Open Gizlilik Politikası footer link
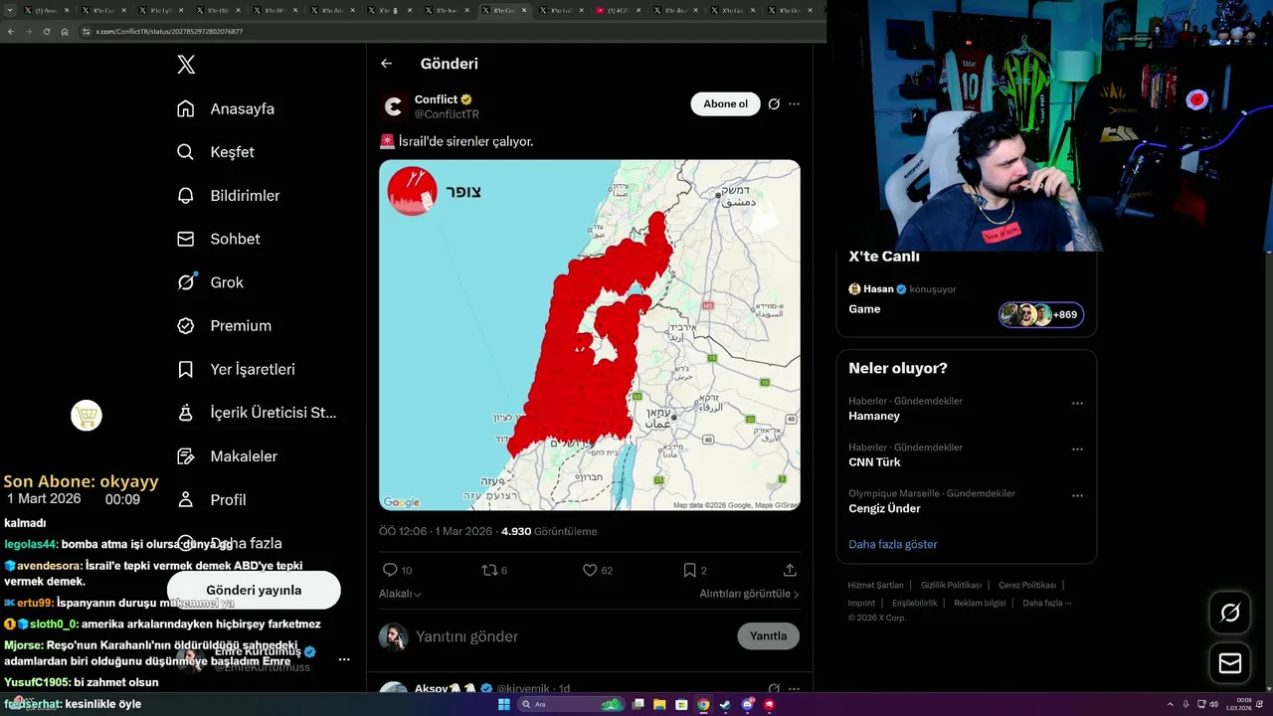1273x716 pixels. pyautogui.click(x=951, y=585)
